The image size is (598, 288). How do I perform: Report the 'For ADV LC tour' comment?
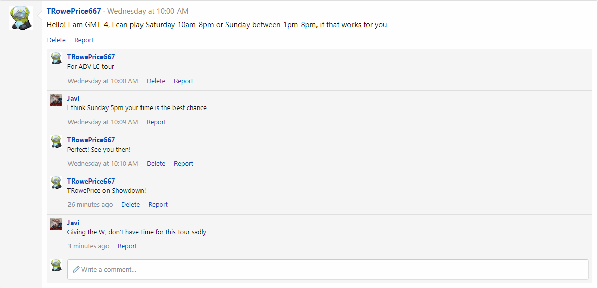pos(184,81)
